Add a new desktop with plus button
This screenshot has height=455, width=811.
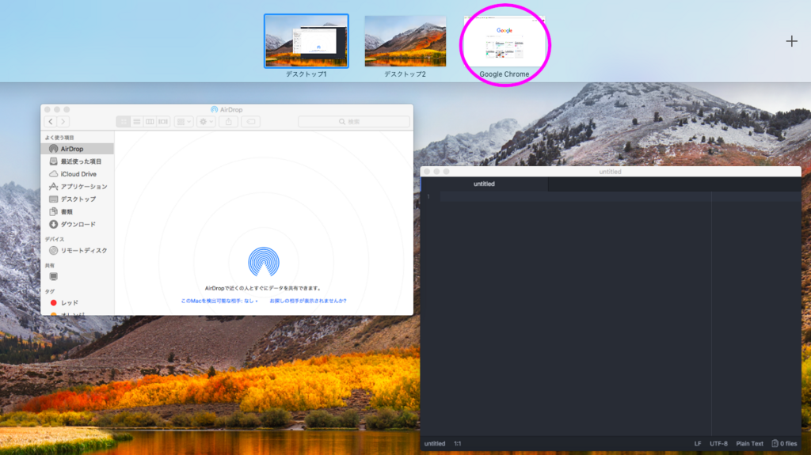(791, 41)
